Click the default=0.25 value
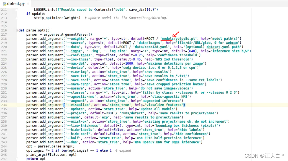The height and width of the screenshot is (161, 288). point(131,55)
